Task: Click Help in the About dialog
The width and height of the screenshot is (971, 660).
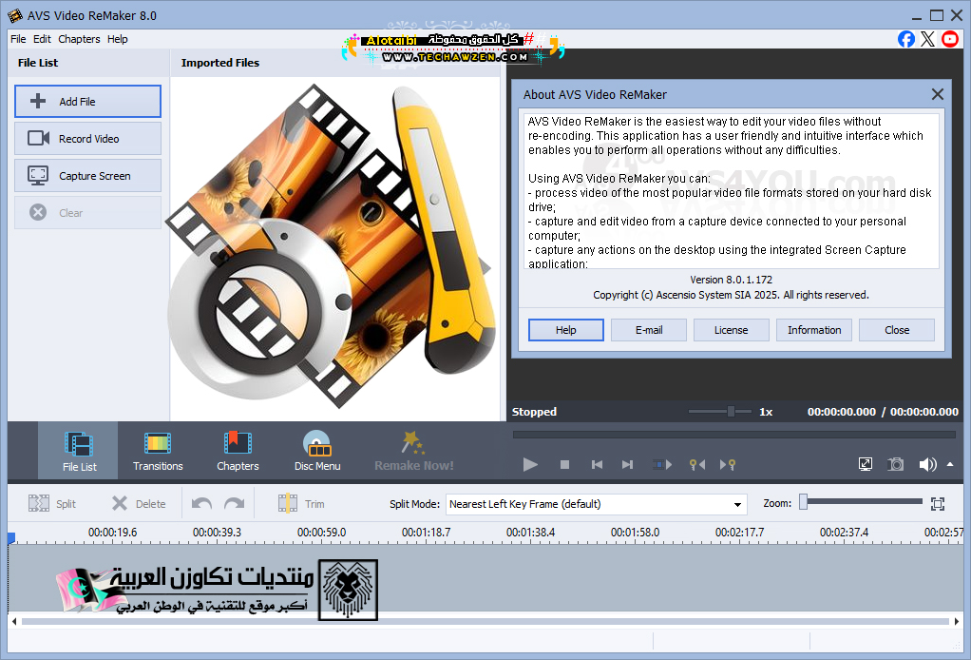Action: pyautogui.click(x=566, y=330)
